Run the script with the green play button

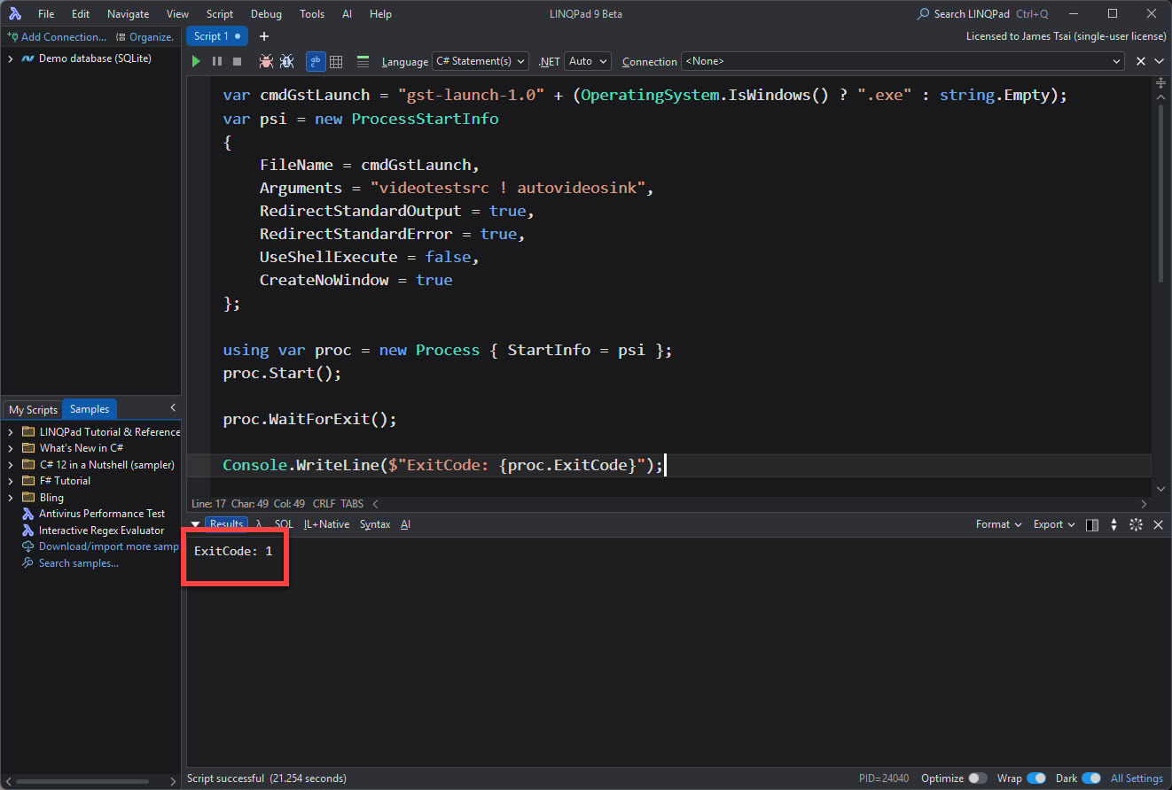tap(196, 61)
